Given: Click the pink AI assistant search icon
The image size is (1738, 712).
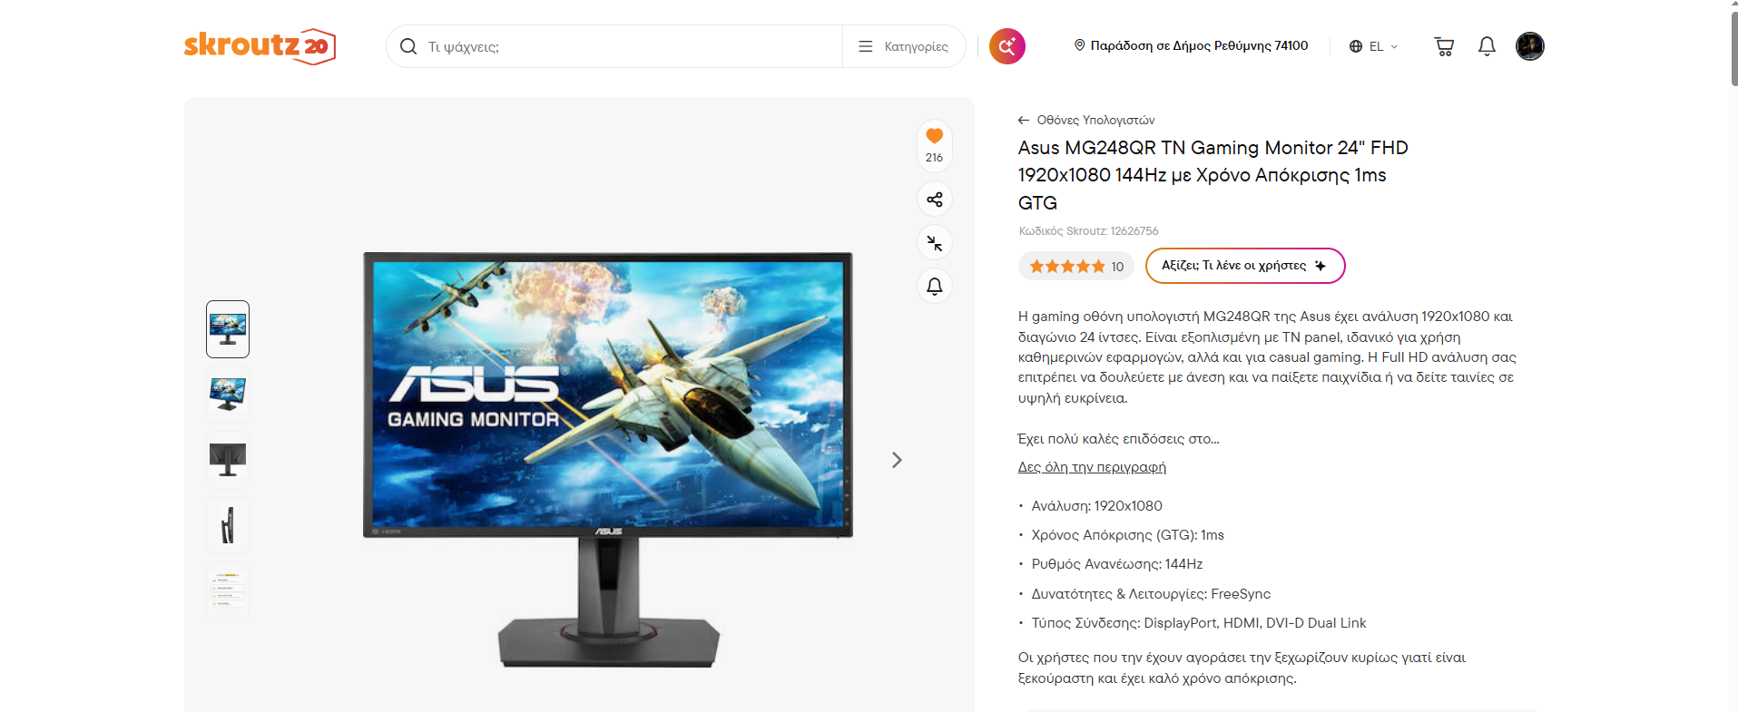Looking at the screenshot, I should pos(1007,46).
